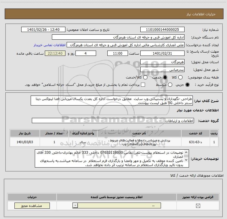Screen dimensions: 227x219
Task: Click the تعداد / مقدار column header
Action: tap(54, 133)
